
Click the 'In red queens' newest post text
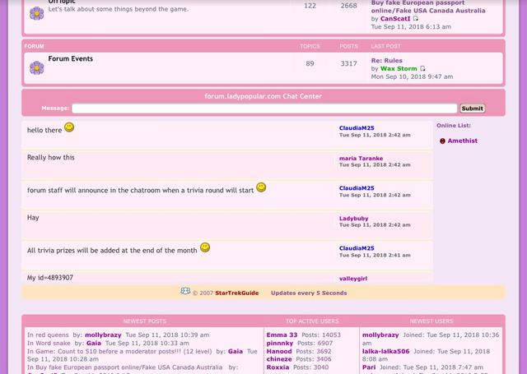[x=48, y=335]
